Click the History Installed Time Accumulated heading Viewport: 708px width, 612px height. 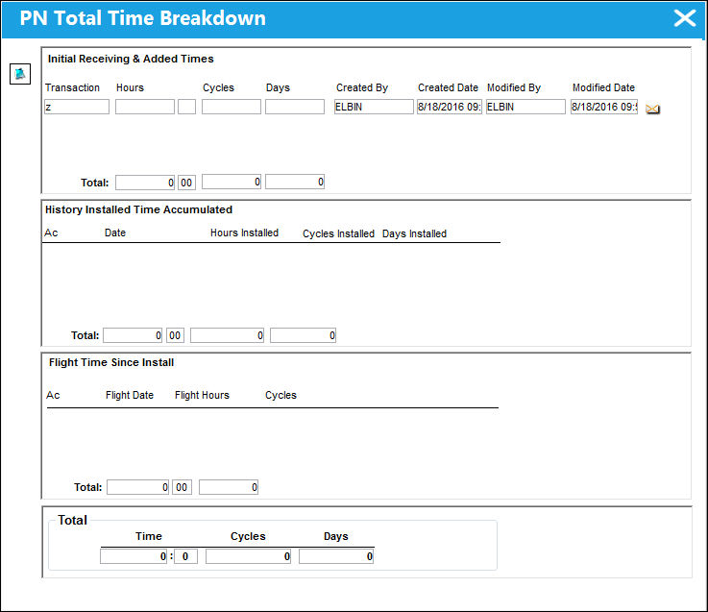[138, 209]
